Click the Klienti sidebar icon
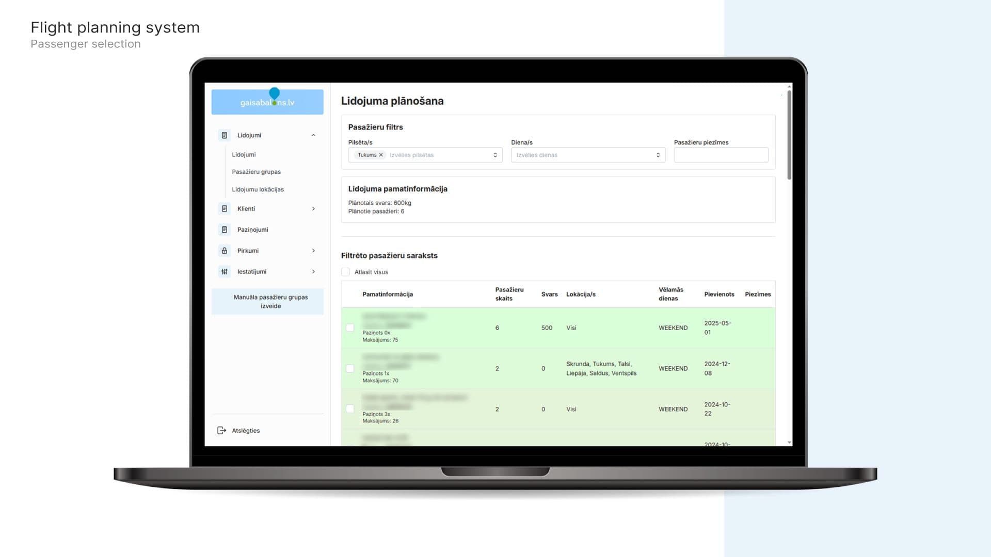The width and height of the screenshot is (991, 557). click(224, 209)
